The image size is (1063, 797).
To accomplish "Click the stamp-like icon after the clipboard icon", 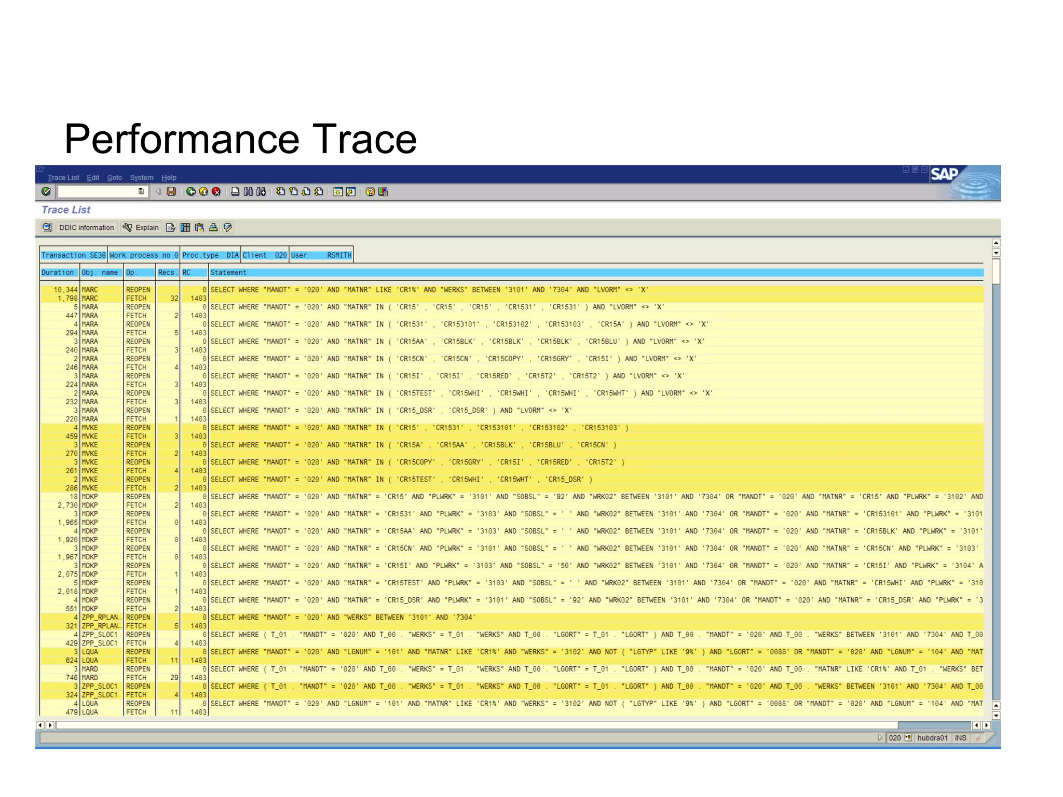I will pyautogui.click(x=213, y=227).
